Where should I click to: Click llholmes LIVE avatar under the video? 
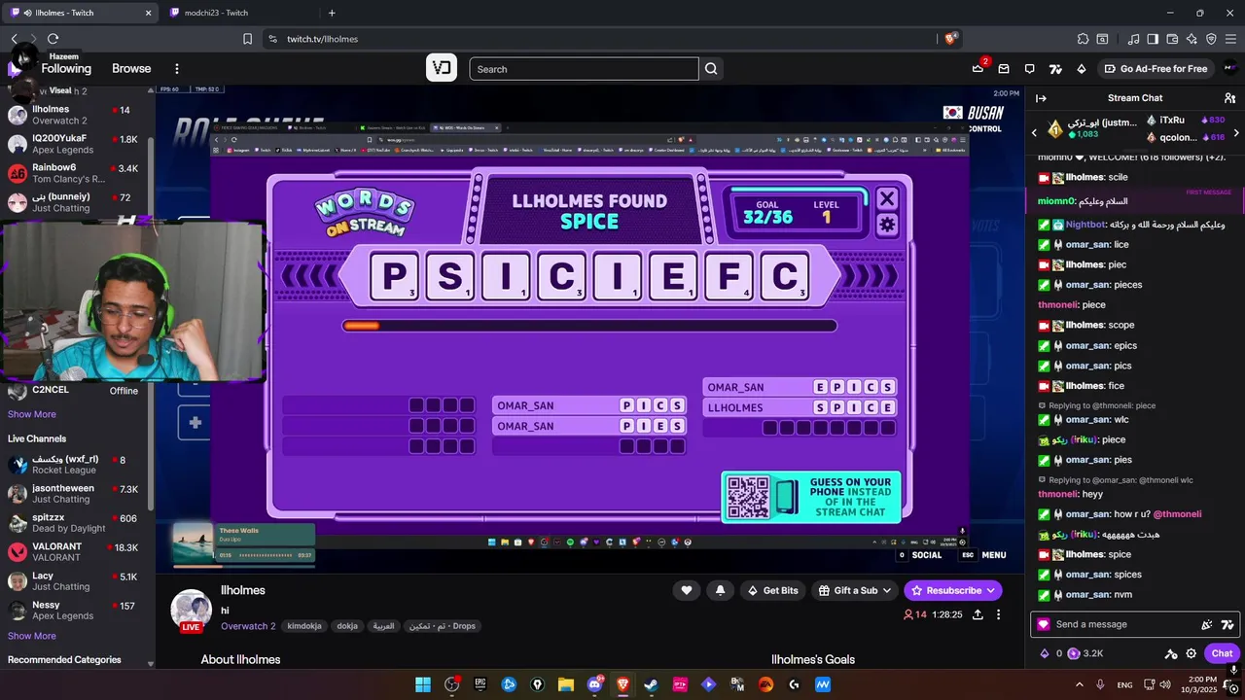coord(192,610)
